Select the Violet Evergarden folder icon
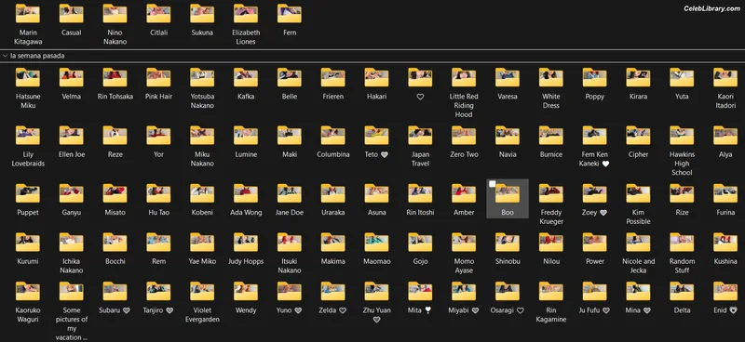The height and width of the screenshot is (342, 745). pyautogui.click(x=202, y=291)
